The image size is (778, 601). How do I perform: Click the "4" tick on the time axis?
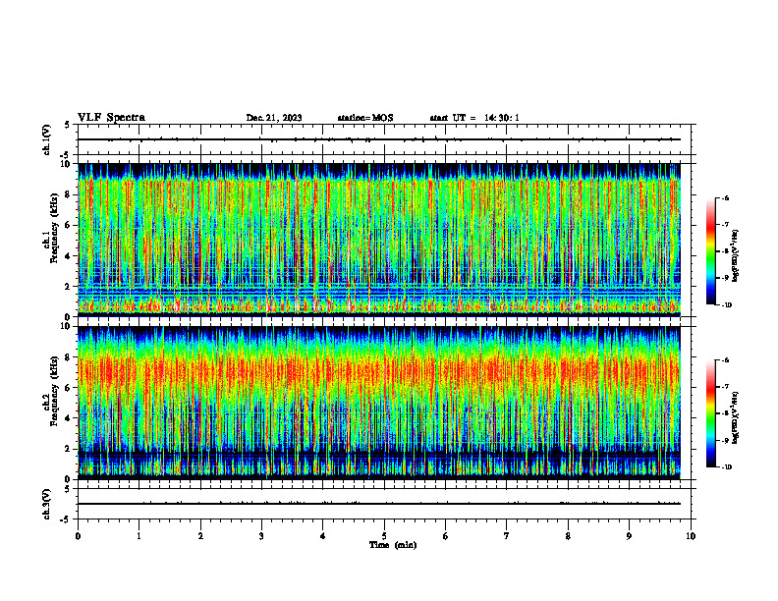323,536
